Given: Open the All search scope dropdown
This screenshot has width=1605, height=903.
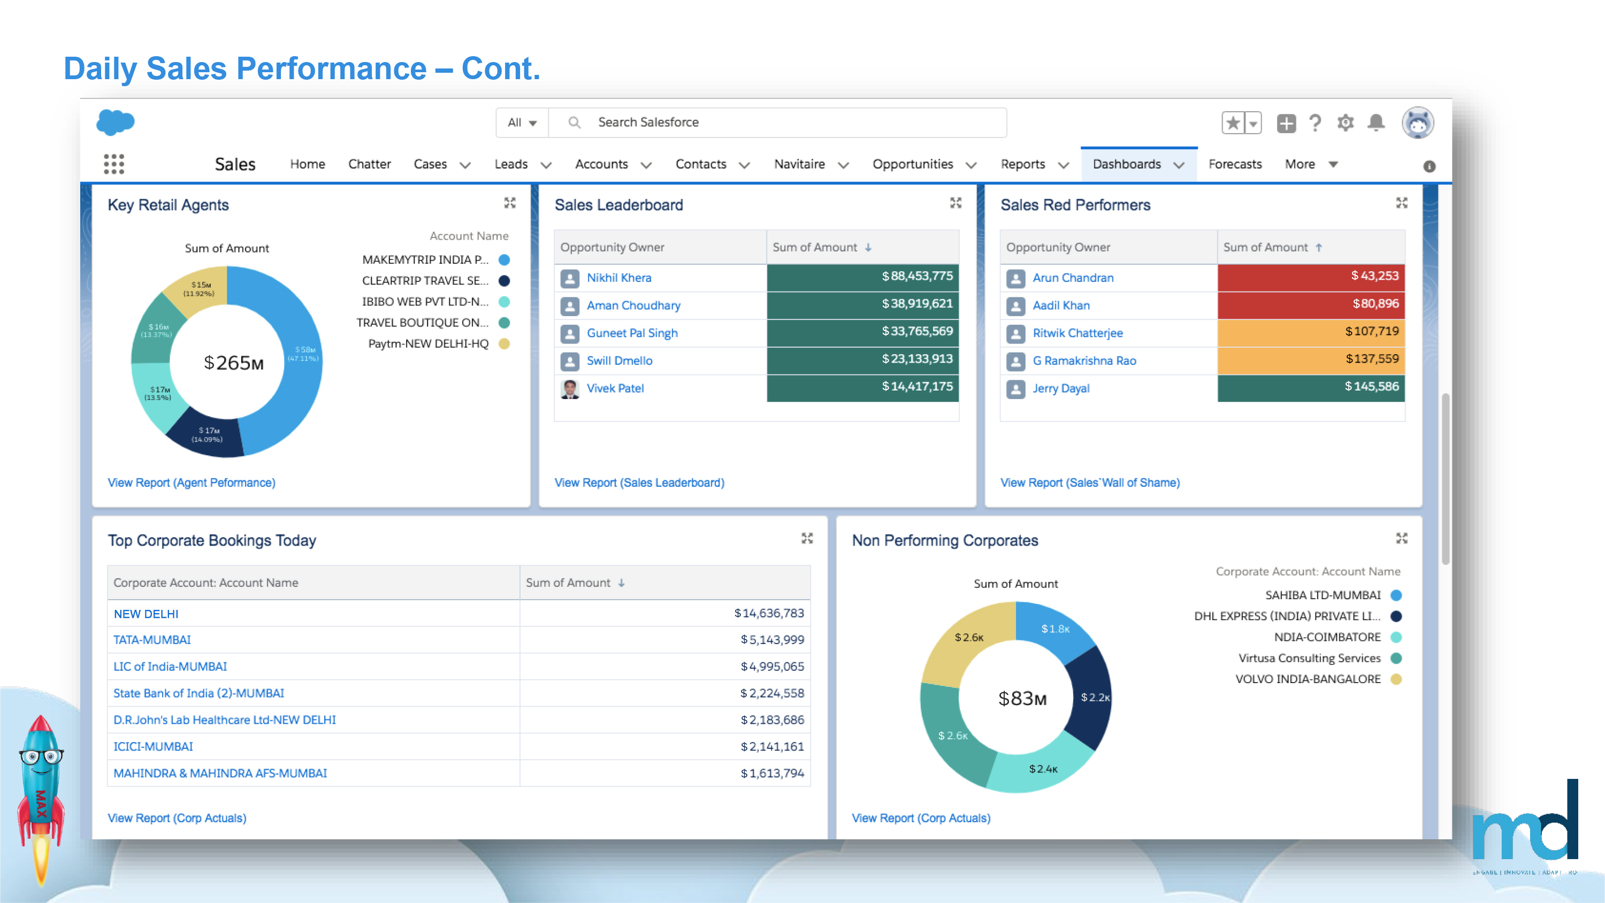Looking at the screenshot, I should coord(522,123).
